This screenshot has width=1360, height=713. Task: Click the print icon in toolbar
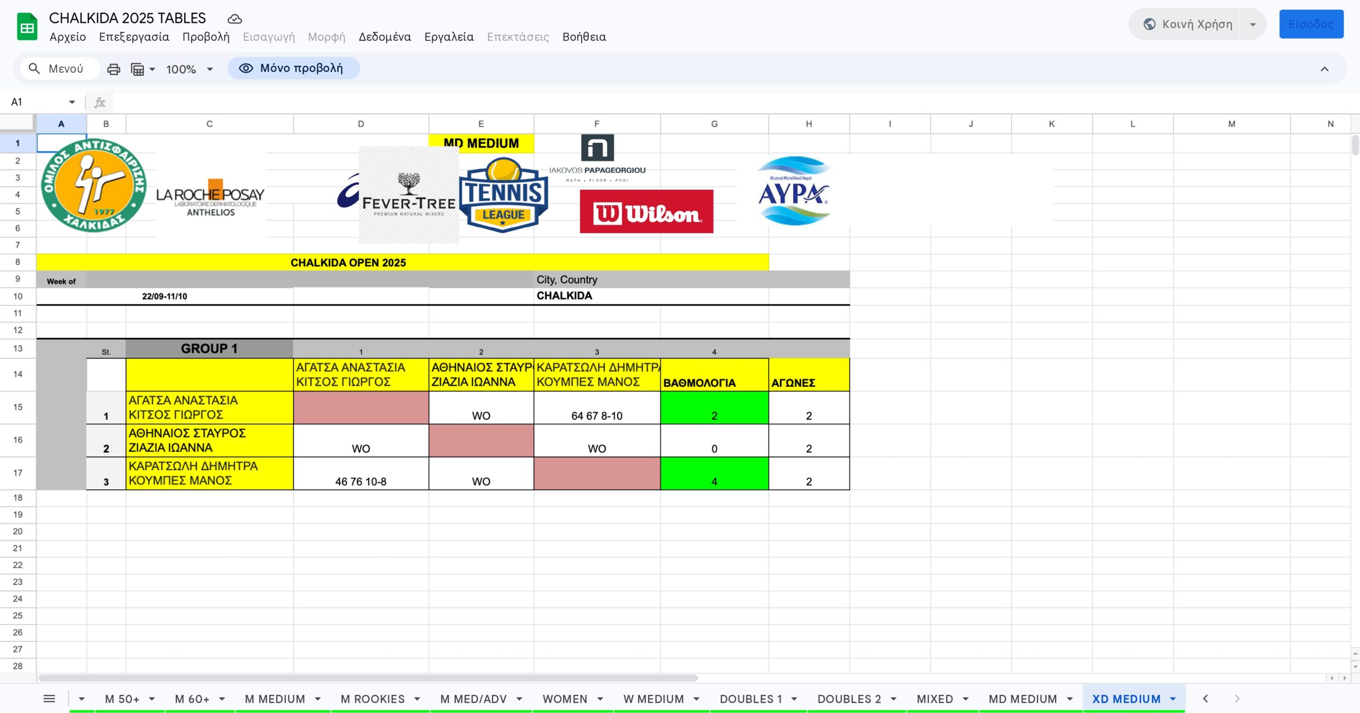coord(114,69)
